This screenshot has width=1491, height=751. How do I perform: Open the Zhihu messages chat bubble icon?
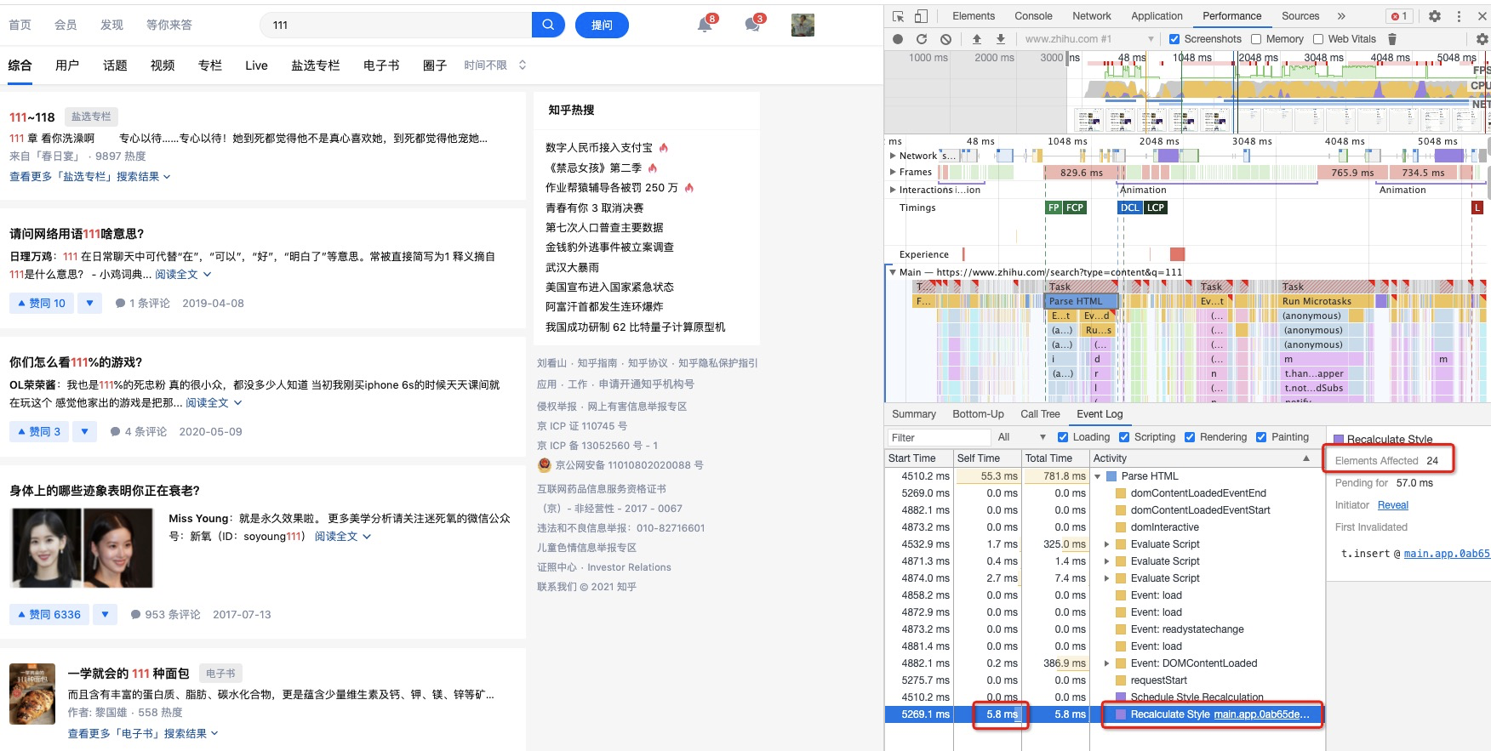coord(752,25)
